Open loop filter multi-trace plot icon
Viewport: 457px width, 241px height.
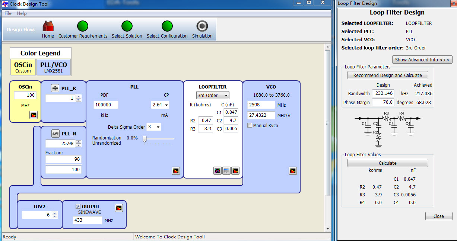(218, 171)
